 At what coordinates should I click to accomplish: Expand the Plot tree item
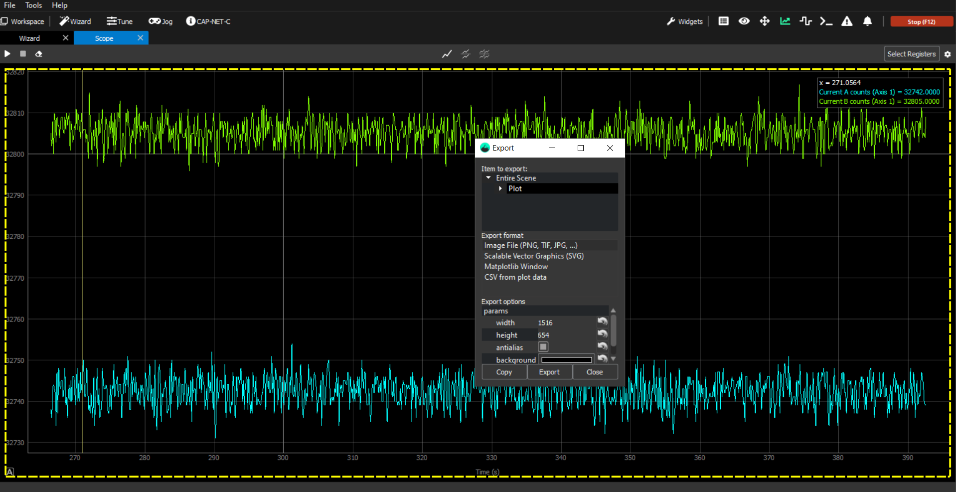[500, 188]
